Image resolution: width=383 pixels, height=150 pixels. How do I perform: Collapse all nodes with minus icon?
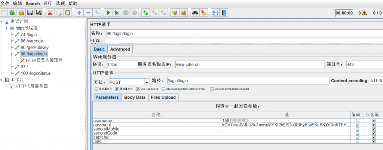click(88, 12)
